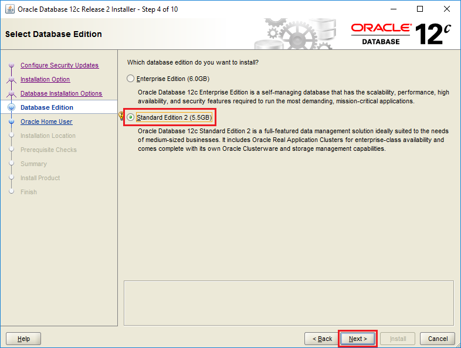Go to the Installation Option step
Screen dimensions: 461x348
coord(45,79)
